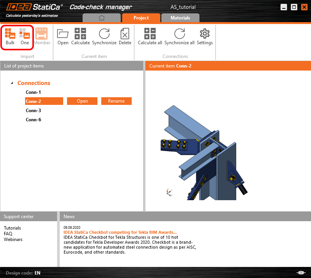311x278 pixels.
Task: Open Conn-2 using its Open button
Action: 82,101
